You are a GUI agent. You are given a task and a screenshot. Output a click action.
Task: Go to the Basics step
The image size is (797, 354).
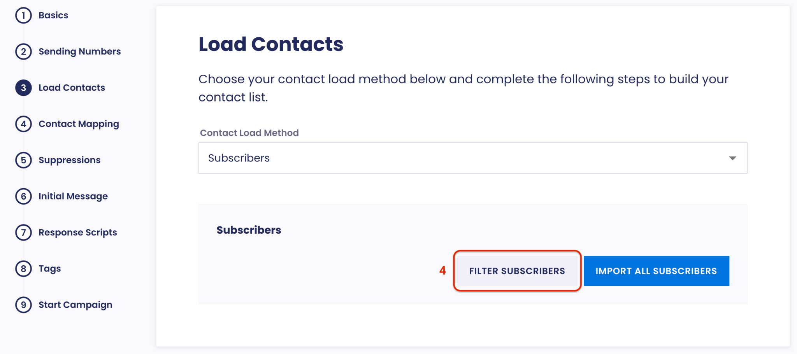53,16
